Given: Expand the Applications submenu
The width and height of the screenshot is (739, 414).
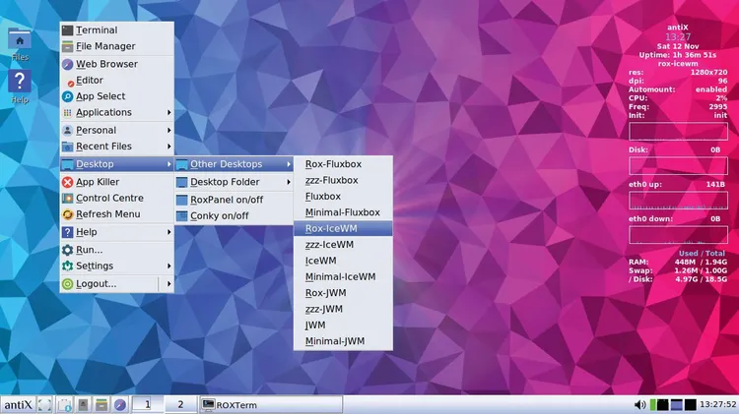Looking at the screenshot, I should tap(103, 112).
